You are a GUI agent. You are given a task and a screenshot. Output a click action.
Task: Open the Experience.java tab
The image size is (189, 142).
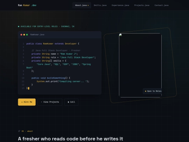click(x=120, y=5)
